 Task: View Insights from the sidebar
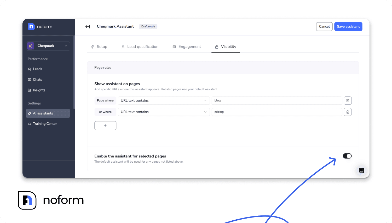[x=39, y=90]
